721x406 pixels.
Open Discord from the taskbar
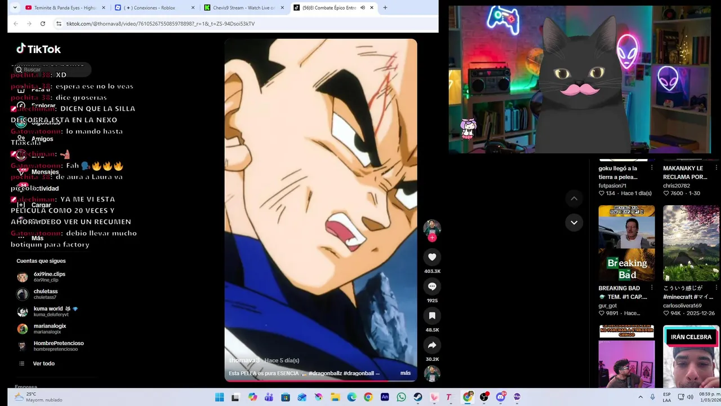(500, 397)
